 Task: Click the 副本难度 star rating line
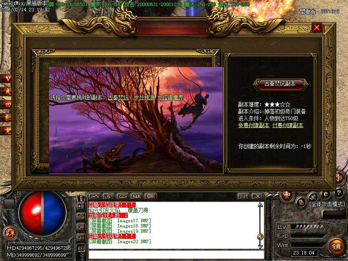coord(264,104)
